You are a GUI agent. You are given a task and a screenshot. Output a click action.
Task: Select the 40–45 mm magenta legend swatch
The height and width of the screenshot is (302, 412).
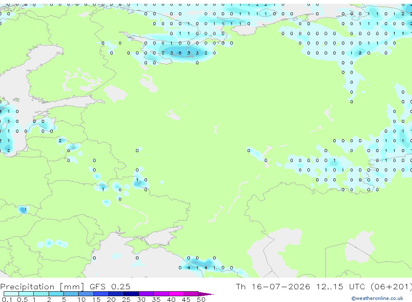pos(176,294)
